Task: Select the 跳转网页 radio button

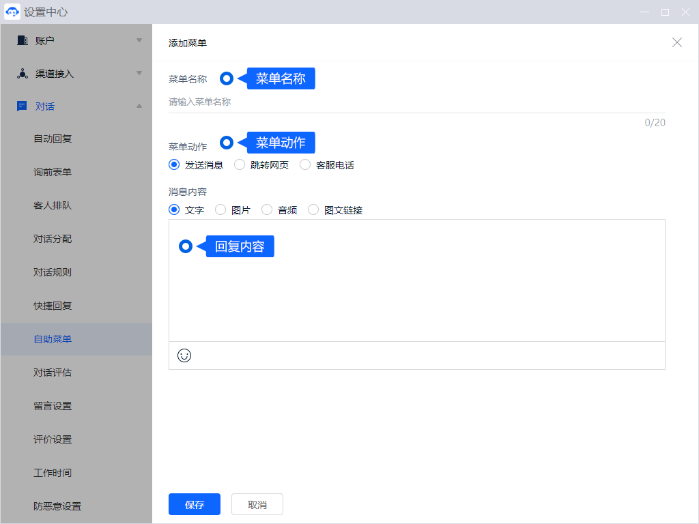Action: point(240,164)
